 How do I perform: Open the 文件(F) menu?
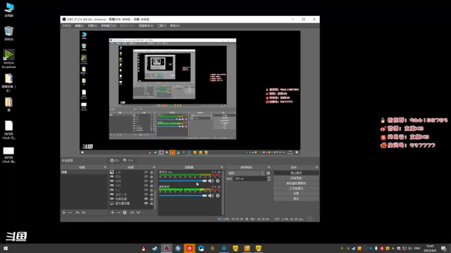67,26
